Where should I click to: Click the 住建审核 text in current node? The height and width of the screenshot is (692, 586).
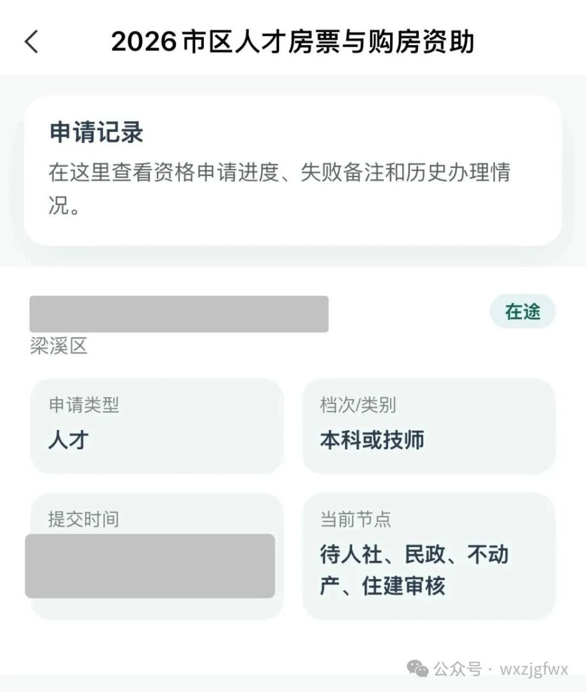point(404,586)
